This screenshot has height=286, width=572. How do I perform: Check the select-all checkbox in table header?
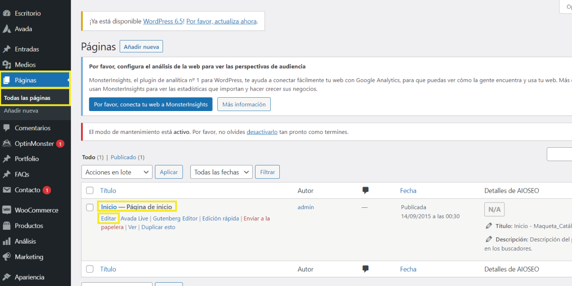pos(90,191)
